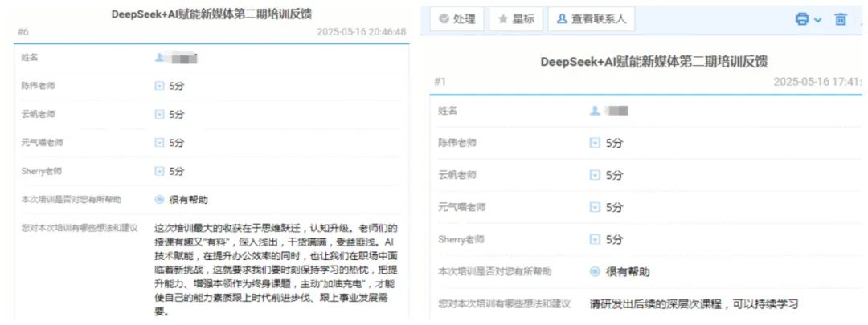
Task: Click the Sherry老师 score icon in feedback #6
Action: click(x=159, y=172)
